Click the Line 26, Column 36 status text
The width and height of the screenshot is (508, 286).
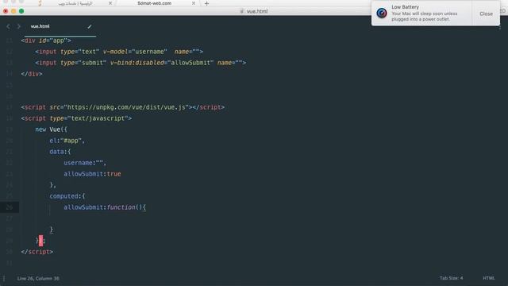38,279
